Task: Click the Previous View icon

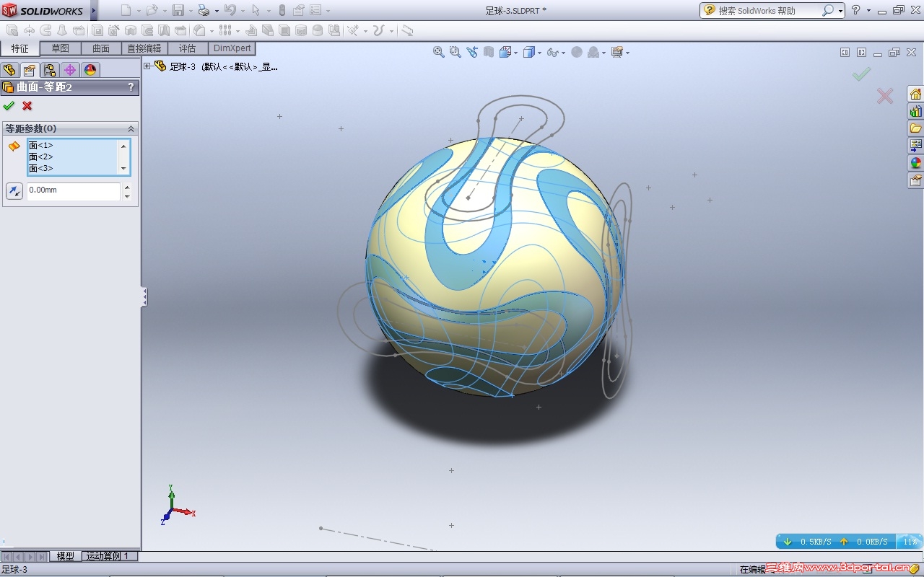Action: point(472,52)
